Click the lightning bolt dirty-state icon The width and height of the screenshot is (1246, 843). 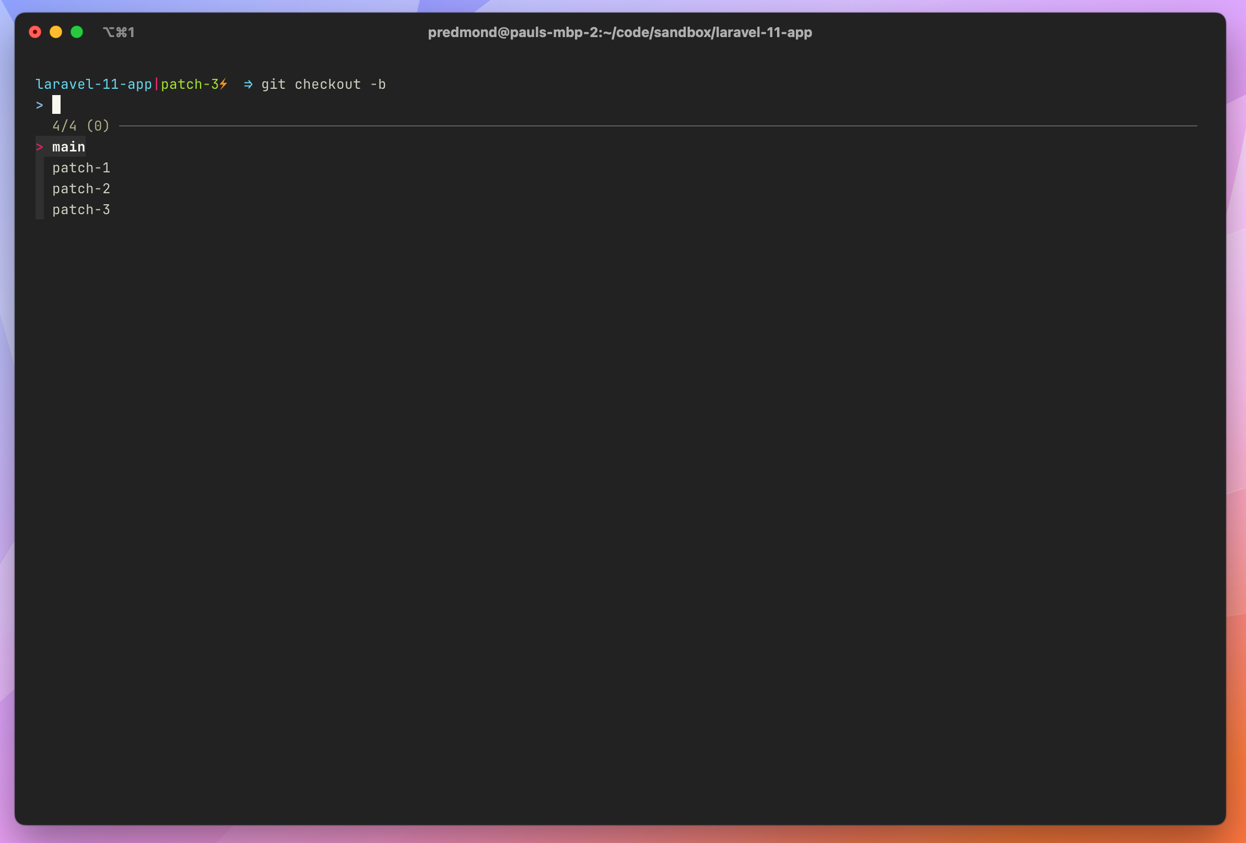[x=224, y=84]
